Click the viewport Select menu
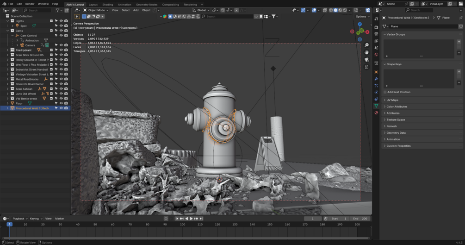The image size is (465, 245). tap(126, 10)
